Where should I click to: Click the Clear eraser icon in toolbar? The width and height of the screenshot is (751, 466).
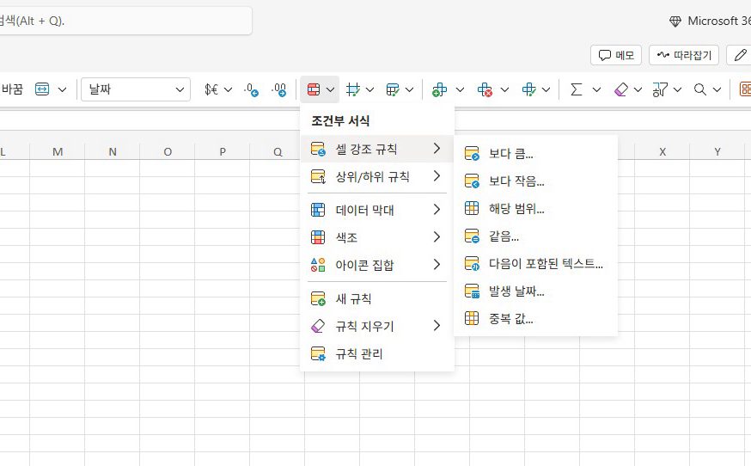pos(620,89)
